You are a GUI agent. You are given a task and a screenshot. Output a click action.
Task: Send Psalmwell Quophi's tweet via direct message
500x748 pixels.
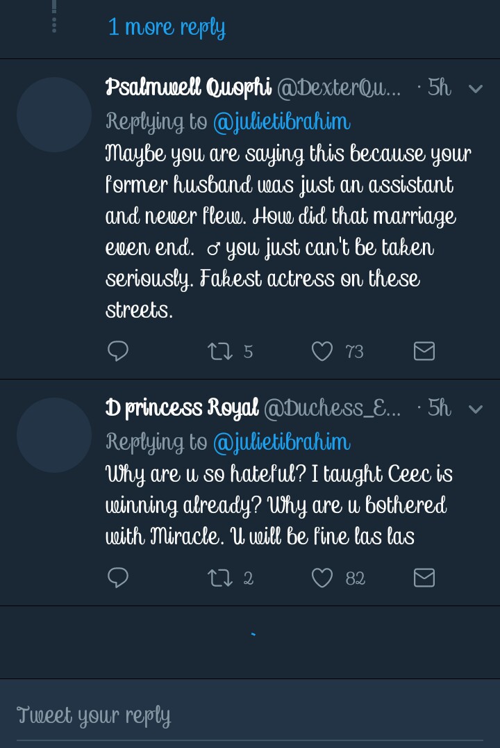[424, 352]
